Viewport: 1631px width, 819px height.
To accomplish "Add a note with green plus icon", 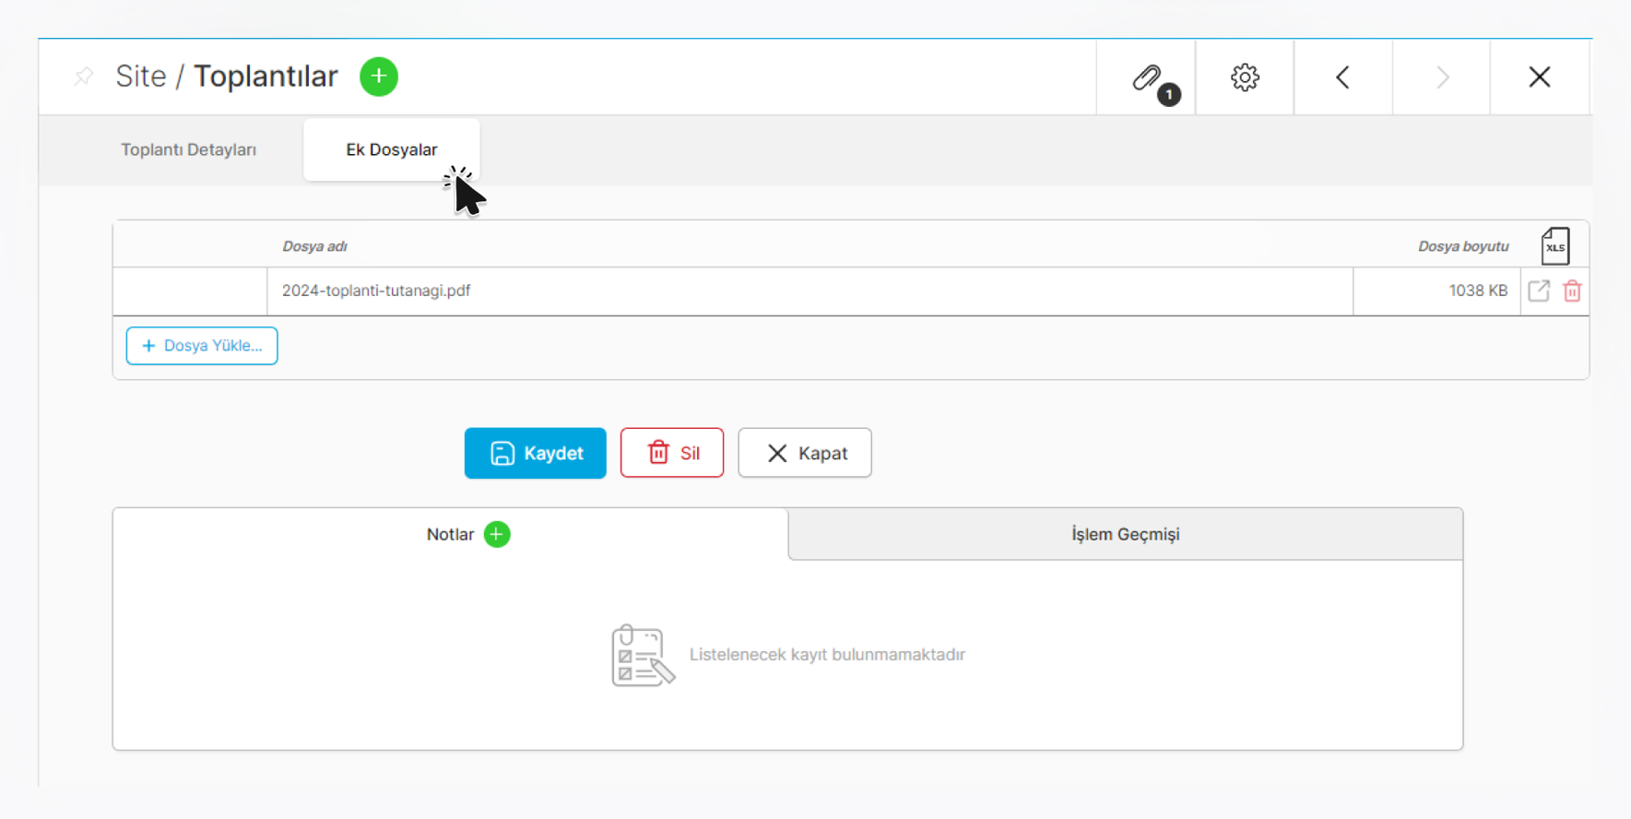I will [x=497, y=534].
